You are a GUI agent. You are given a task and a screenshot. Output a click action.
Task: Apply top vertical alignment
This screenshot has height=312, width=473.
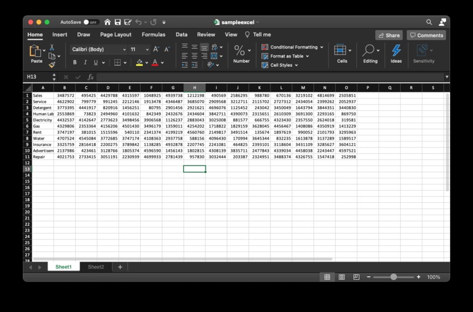[x=185, y=46]
